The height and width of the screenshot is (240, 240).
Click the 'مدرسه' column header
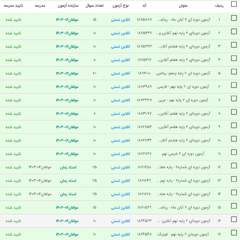tap(40, 6)
